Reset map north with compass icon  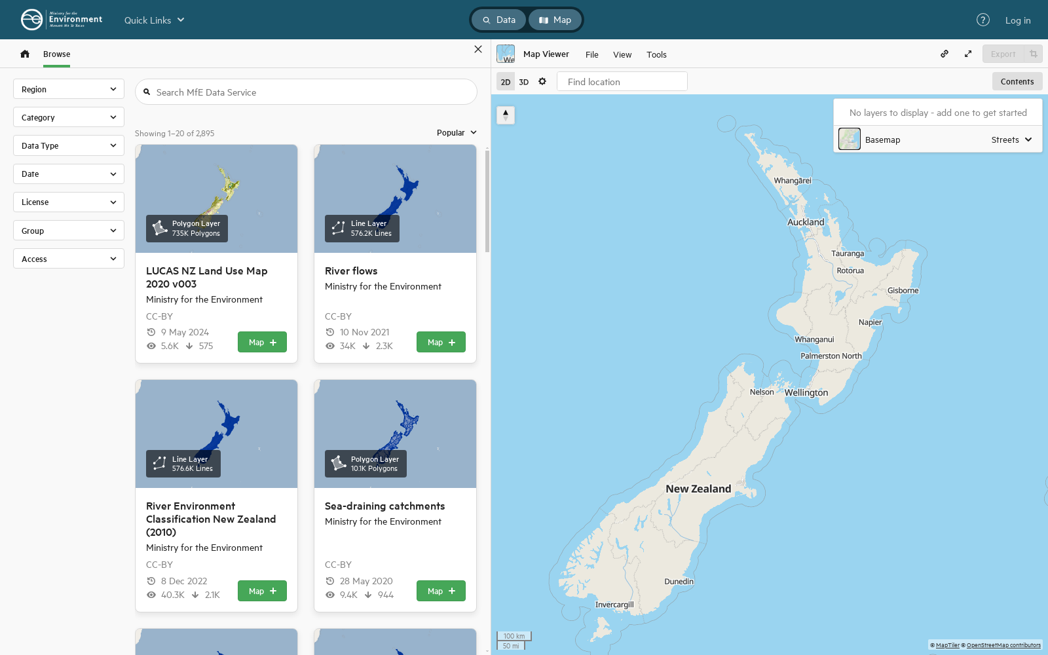pos(506,115)
